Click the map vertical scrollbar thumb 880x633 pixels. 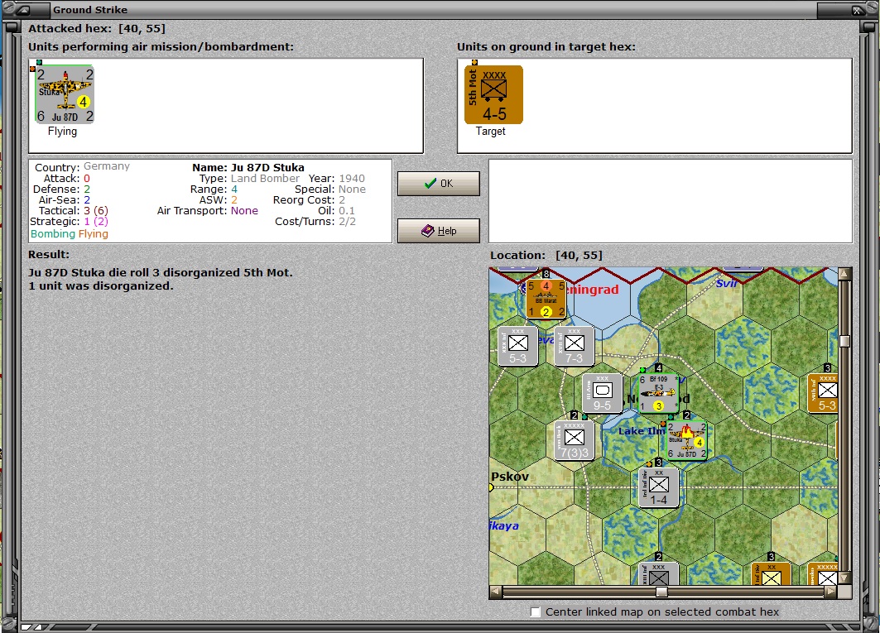(x=844, y=341)
